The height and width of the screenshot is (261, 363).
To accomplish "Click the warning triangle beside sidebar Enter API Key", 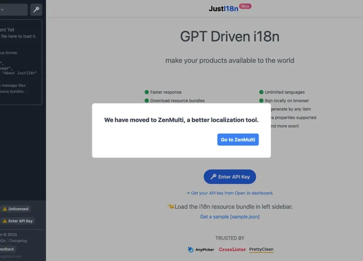I will [5, 221].
